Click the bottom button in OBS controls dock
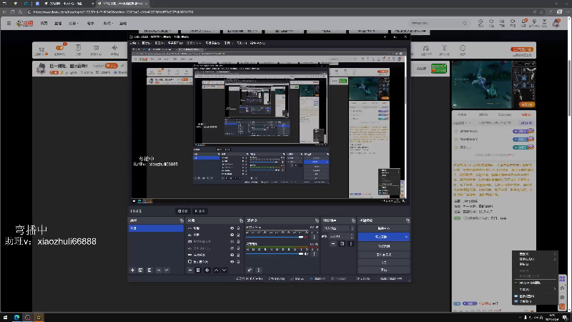The image size is (572, 322). point(384,270)
